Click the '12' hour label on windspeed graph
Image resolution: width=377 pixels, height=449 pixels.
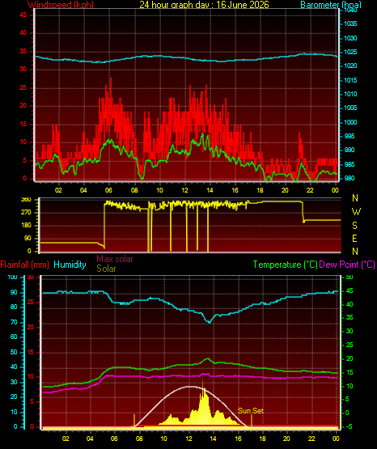tap(184, 190)
